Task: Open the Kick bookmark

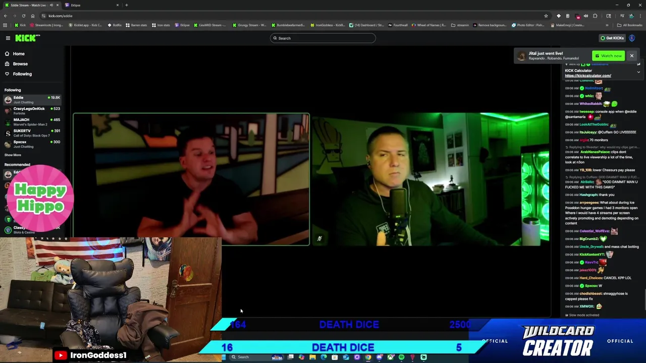Action: point(20,25)
